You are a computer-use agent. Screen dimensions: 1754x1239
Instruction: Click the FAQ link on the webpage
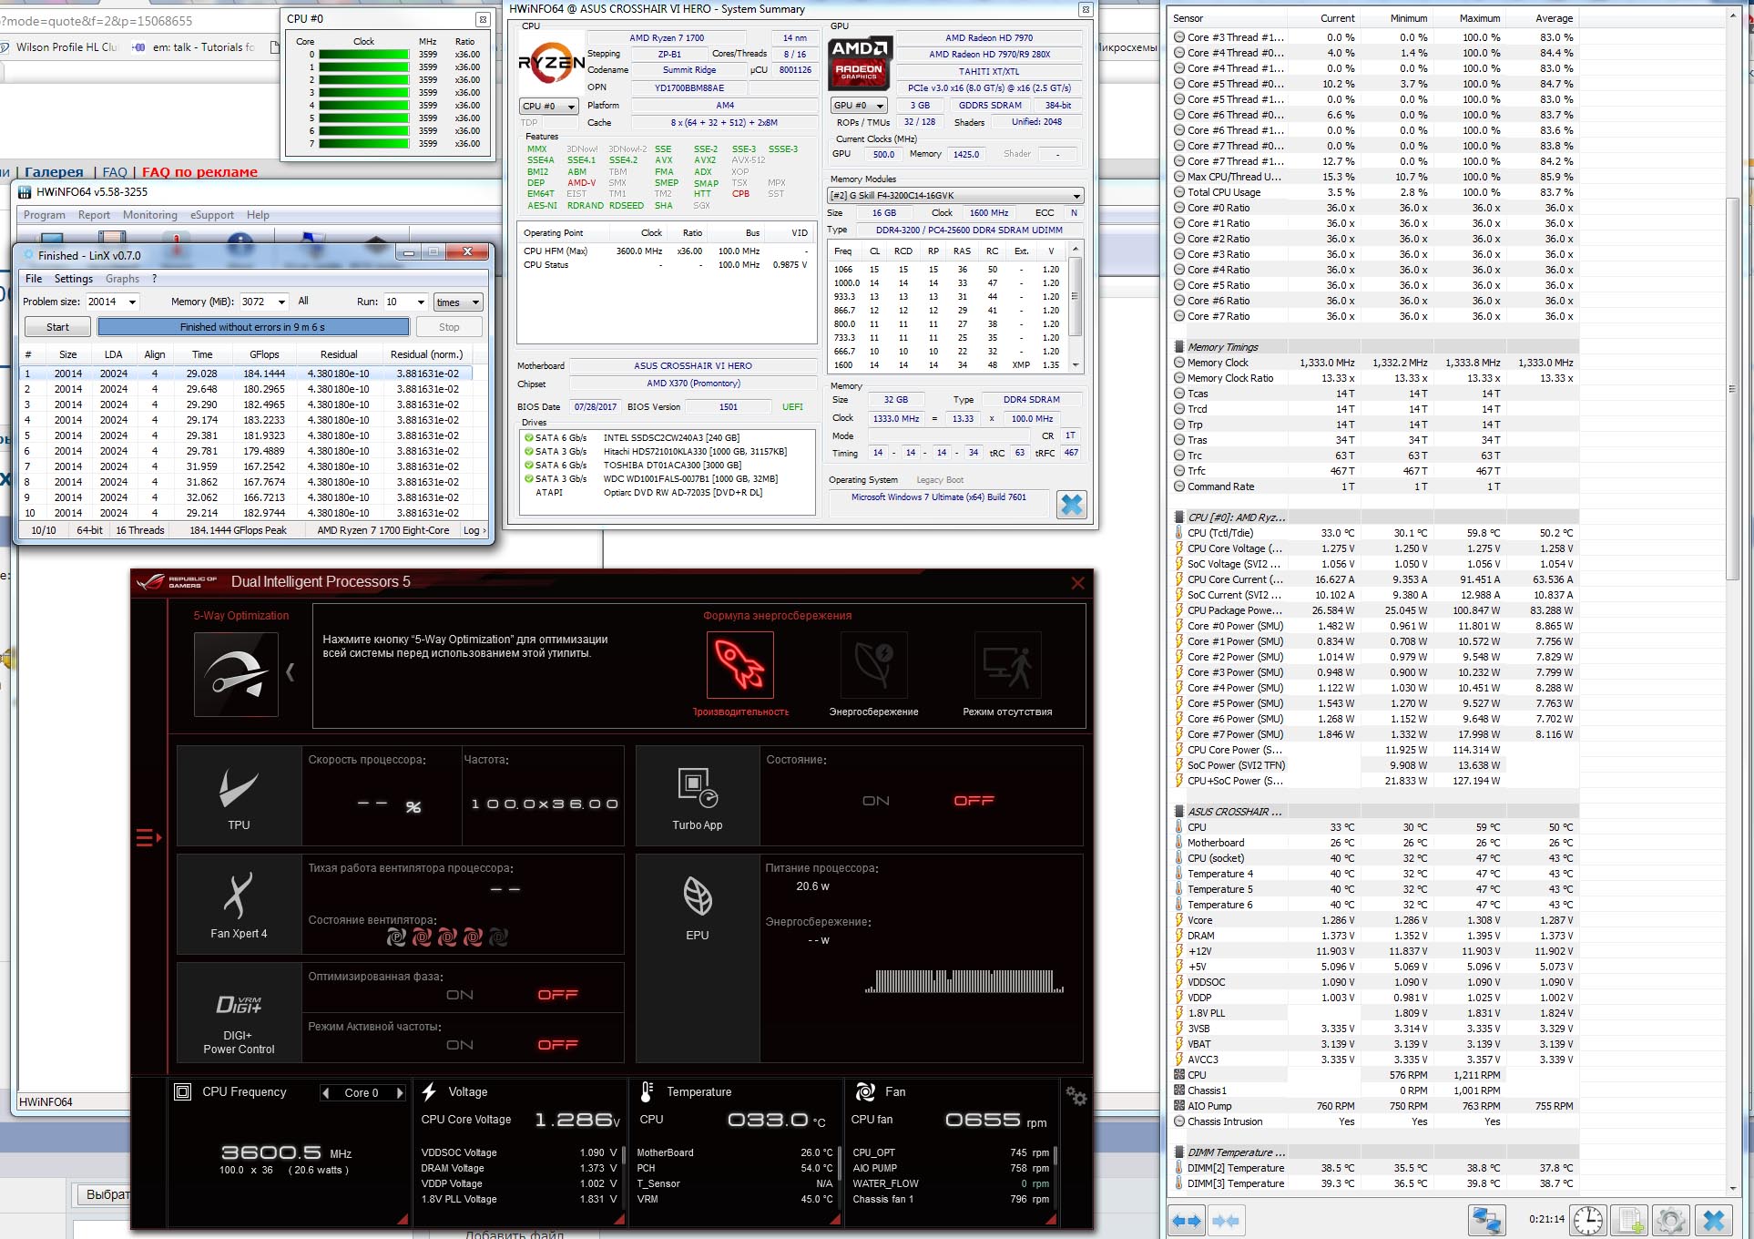point(115,172)
